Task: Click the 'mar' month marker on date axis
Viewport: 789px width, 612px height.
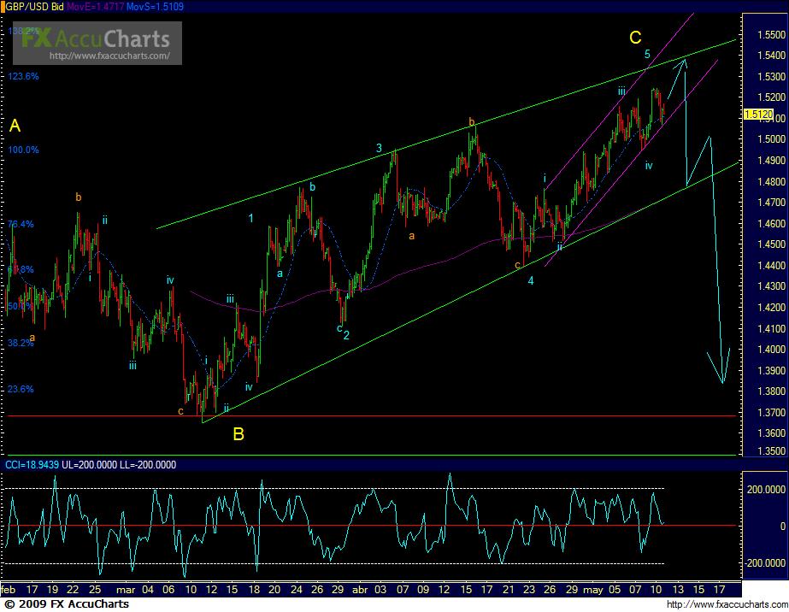Action: [125, 590]
